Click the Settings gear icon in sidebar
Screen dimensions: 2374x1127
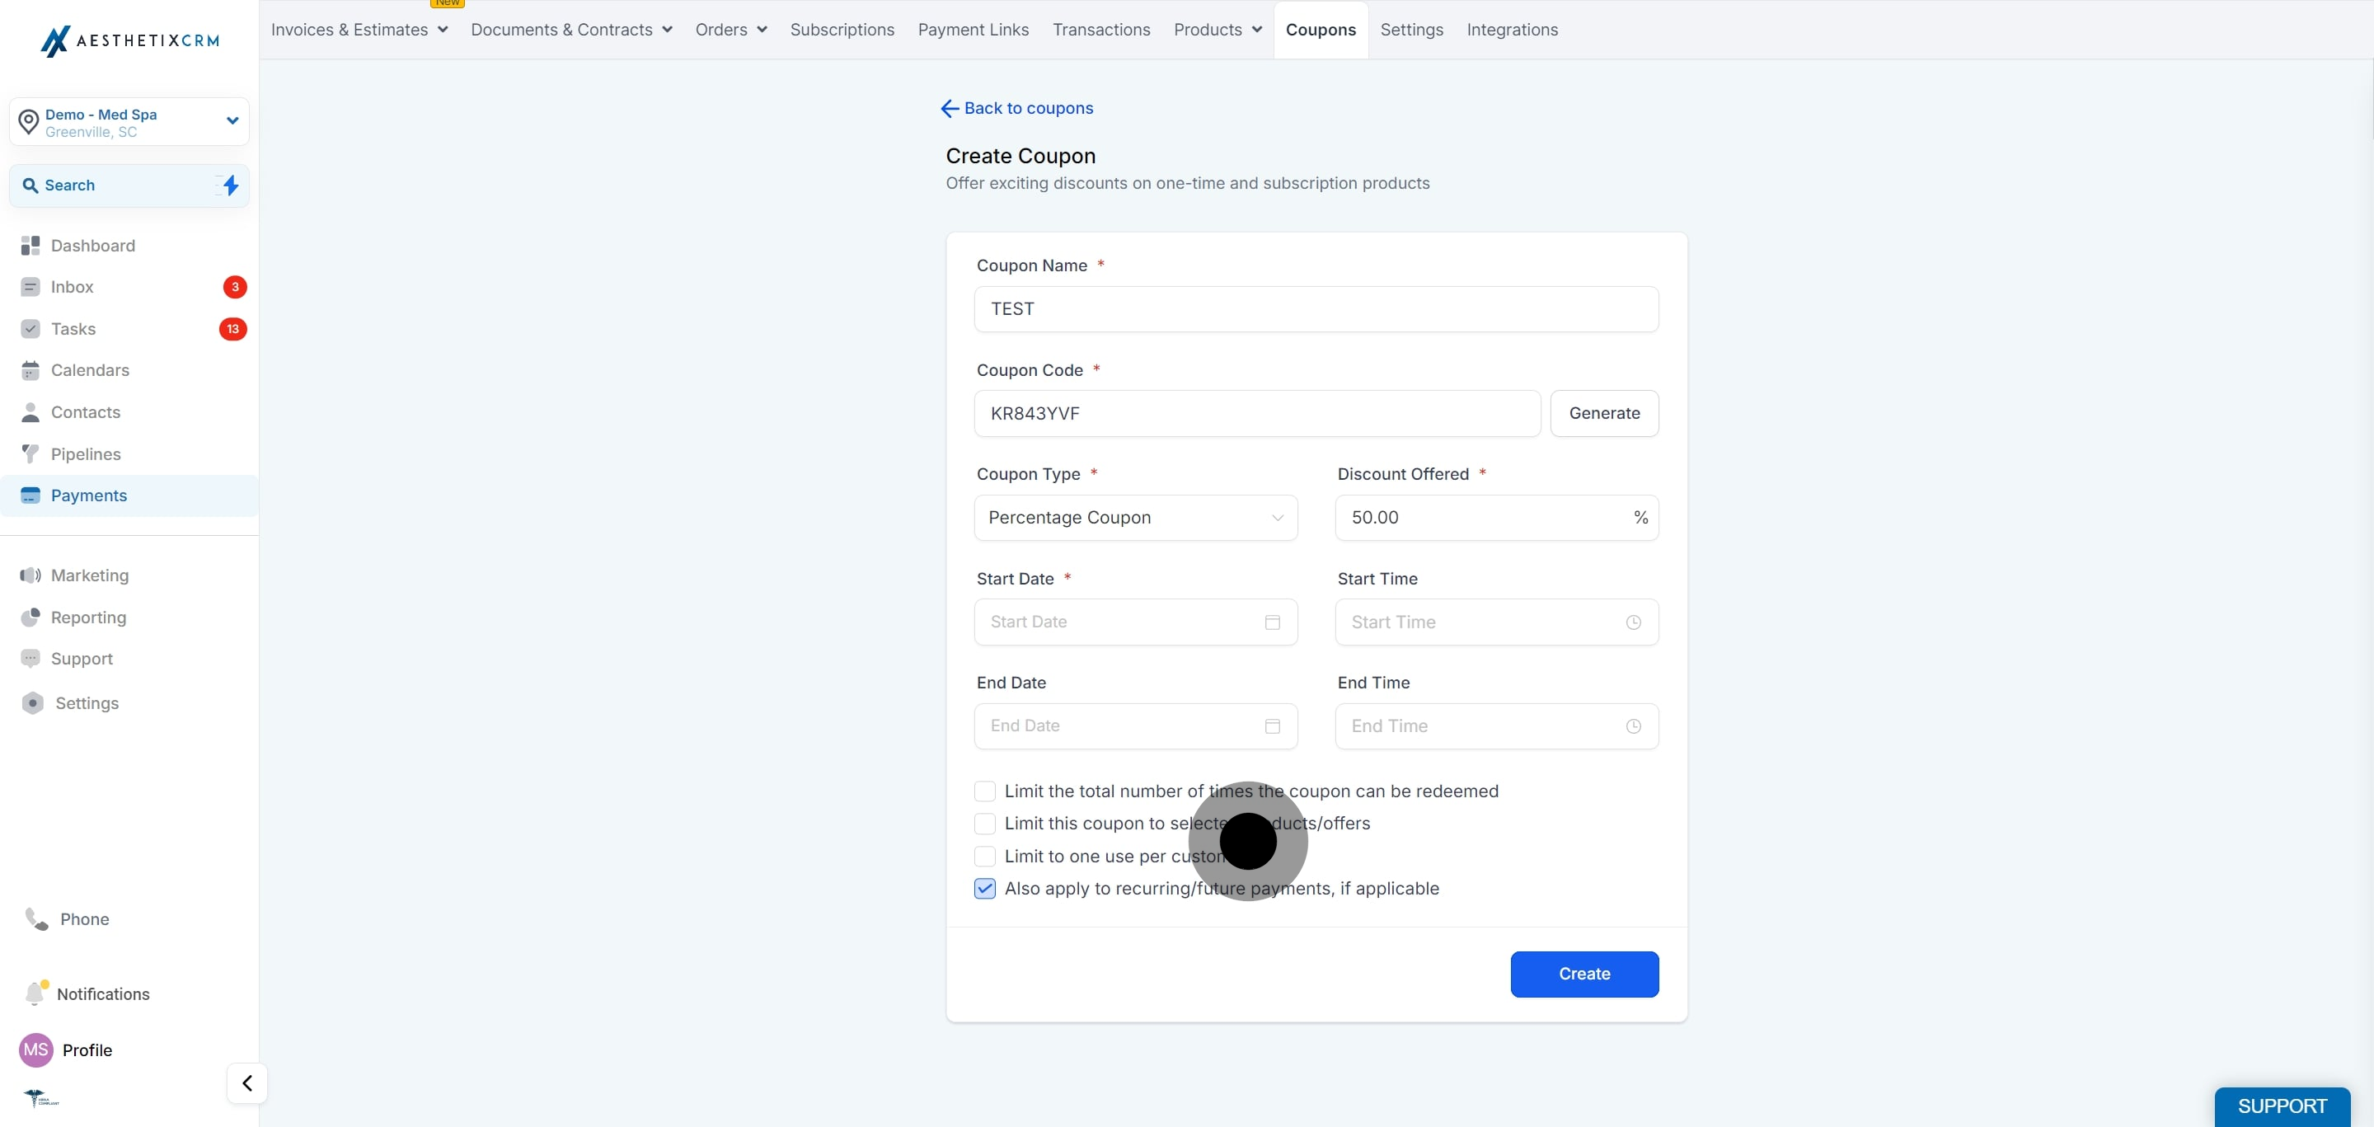33,703
